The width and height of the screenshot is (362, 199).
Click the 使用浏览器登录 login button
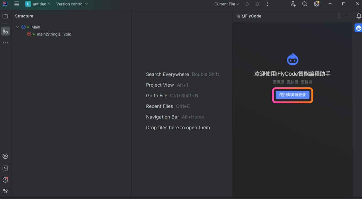[292, 95]
